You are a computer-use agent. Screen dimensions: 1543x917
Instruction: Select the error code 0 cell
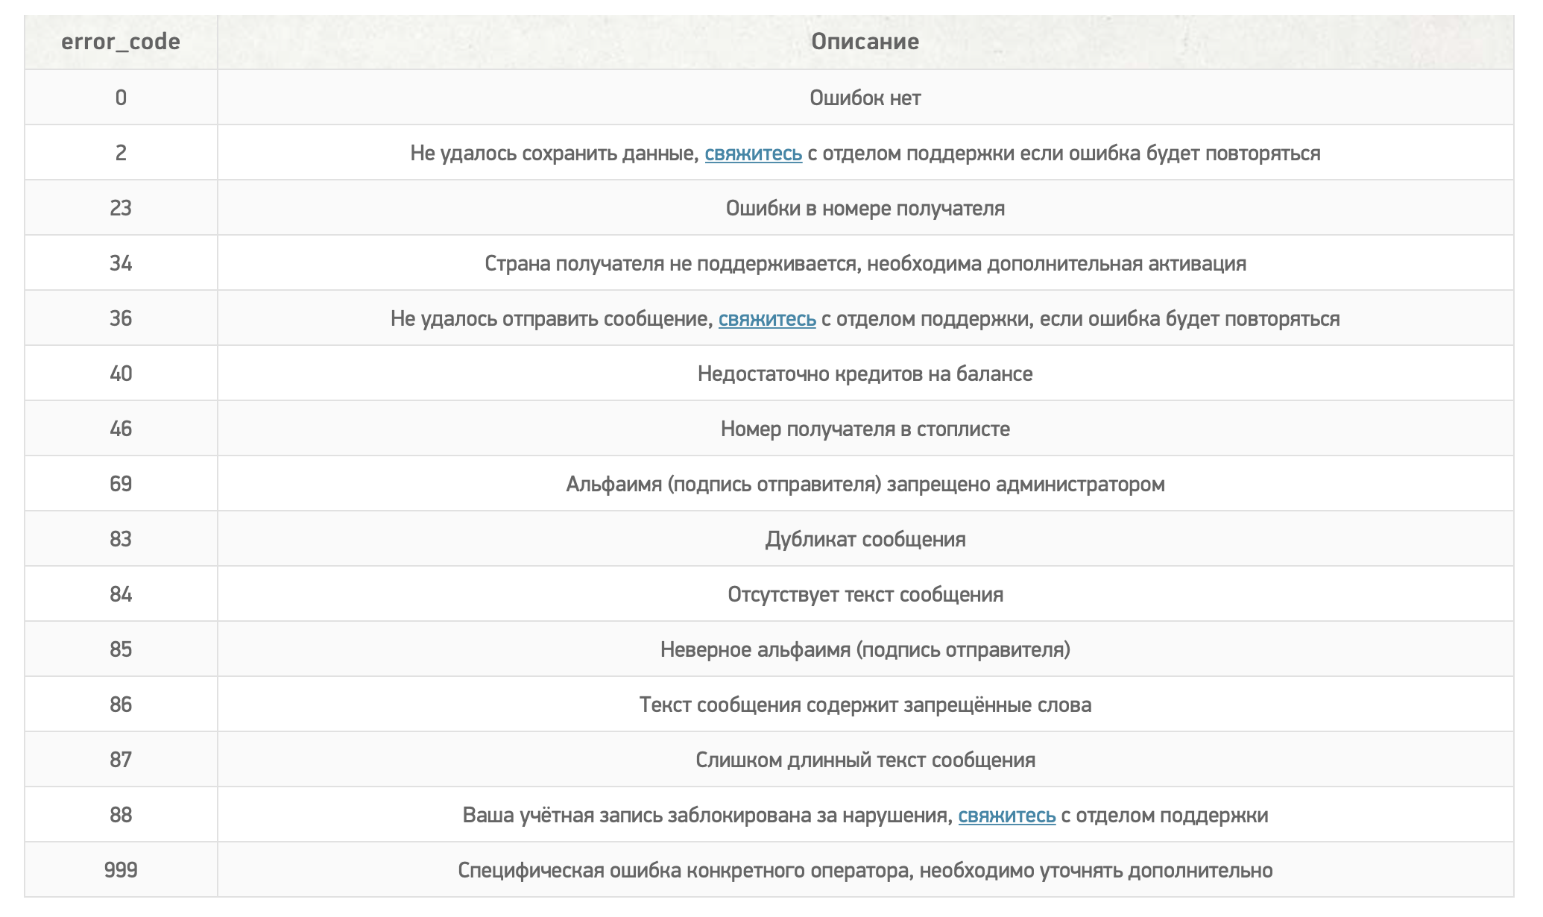click(x=121, y=98)
